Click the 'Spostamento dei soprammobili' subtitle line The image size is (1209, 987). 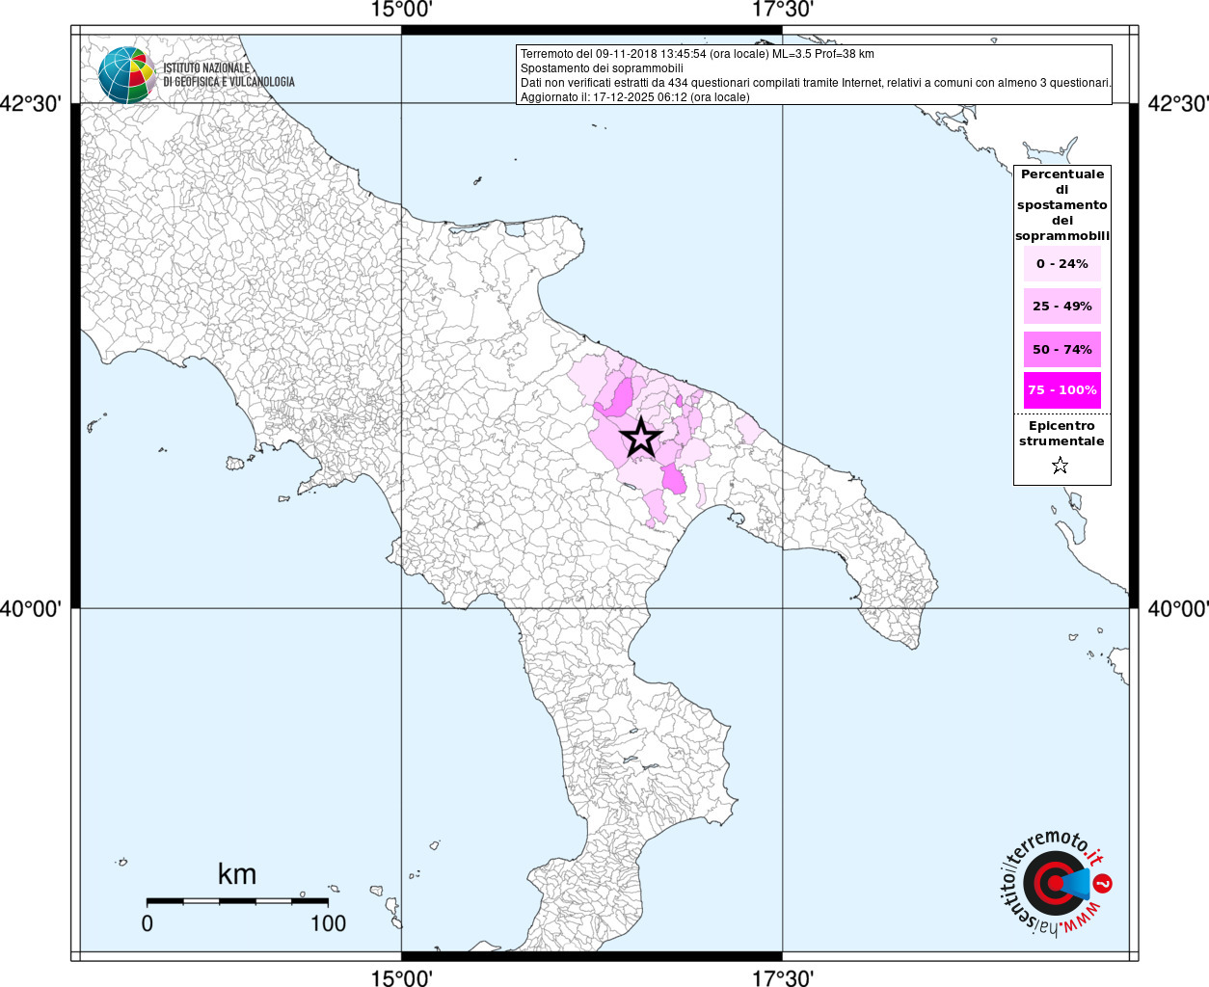(602, 68)
